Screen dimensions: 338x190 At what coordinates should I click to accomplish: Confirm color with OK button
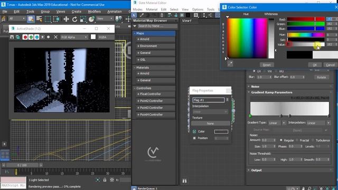coord(315,65)
